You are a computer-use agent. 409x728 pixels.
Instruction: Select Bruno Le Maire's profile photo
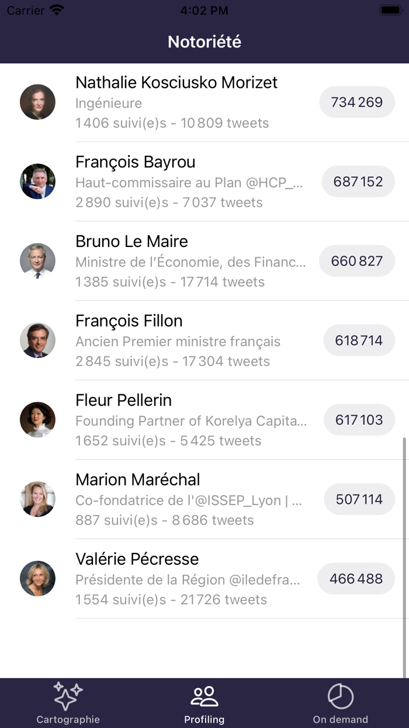point(37,261)
